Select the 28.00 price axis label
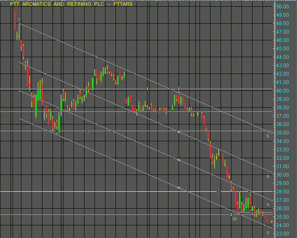 283,192
